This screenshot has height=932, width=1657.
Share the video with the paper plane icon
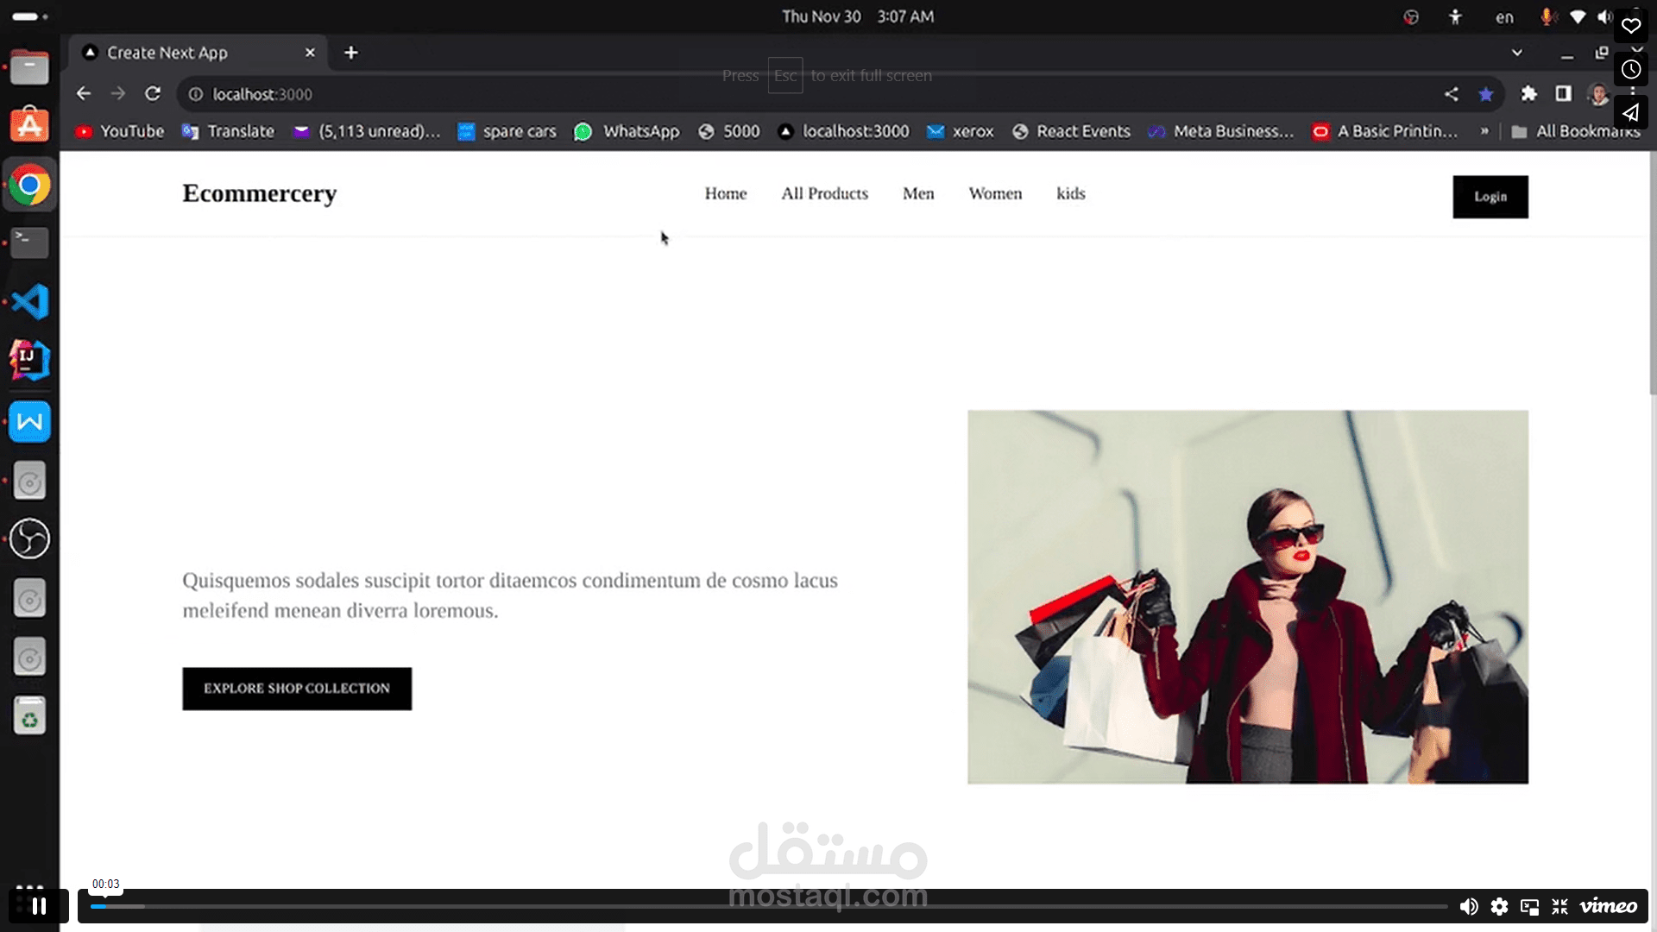[1630, 113]
